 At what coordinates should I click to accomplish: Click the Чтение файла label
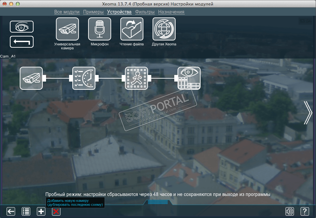(x=132, y=44)
